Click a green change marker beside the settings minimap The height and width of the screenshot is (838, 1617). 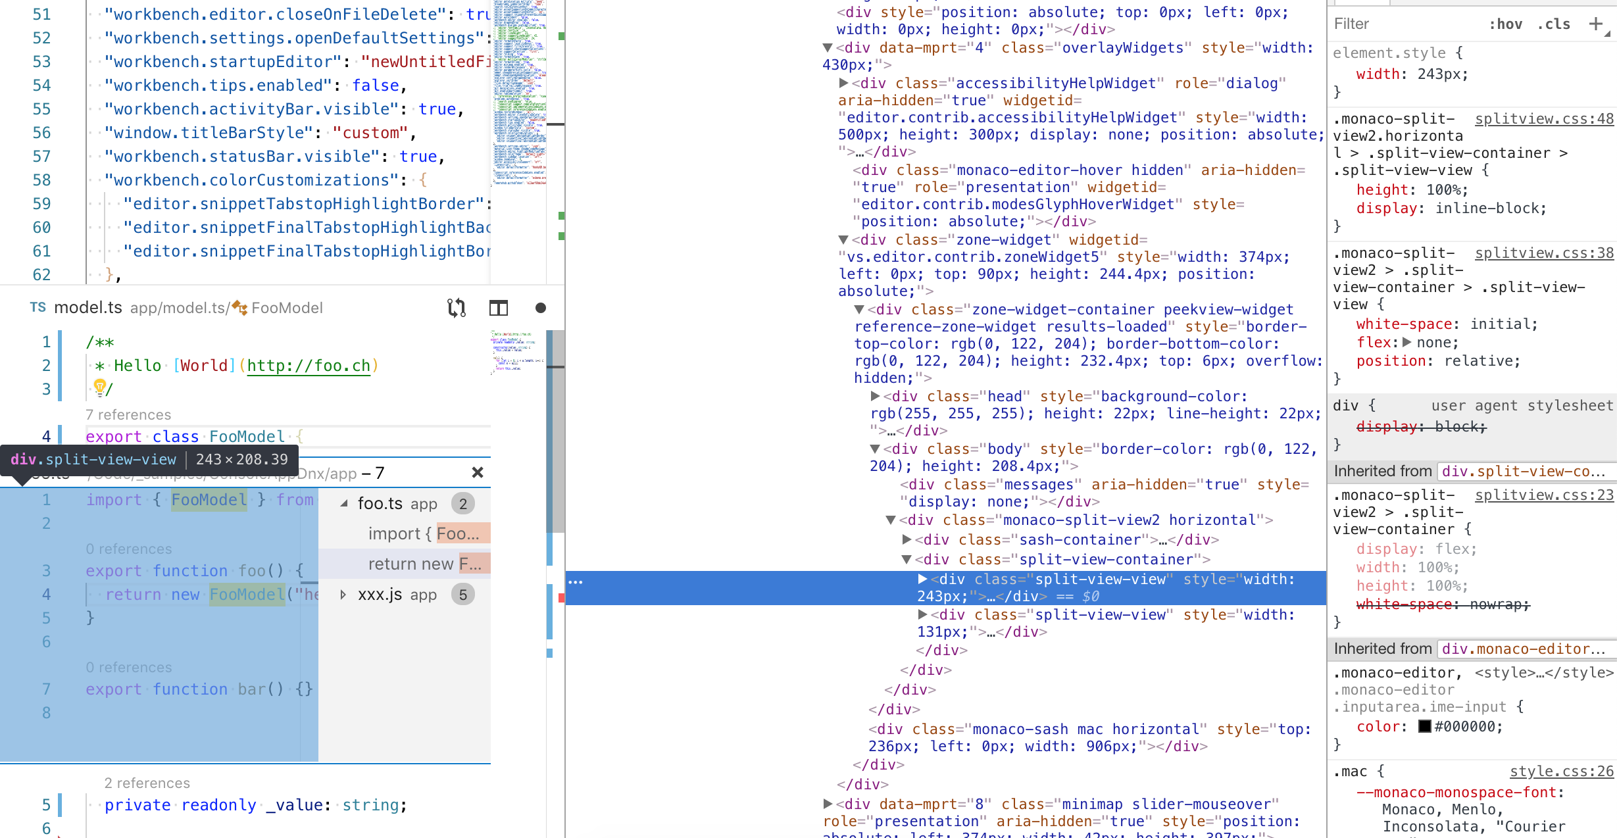coord(560,215)
